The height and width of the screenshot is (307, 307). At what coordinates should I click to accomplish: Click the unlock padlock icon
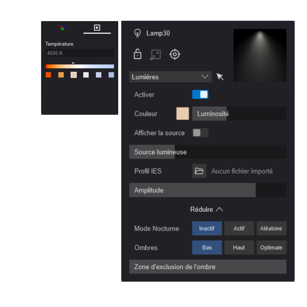click(x=137, y=54)
